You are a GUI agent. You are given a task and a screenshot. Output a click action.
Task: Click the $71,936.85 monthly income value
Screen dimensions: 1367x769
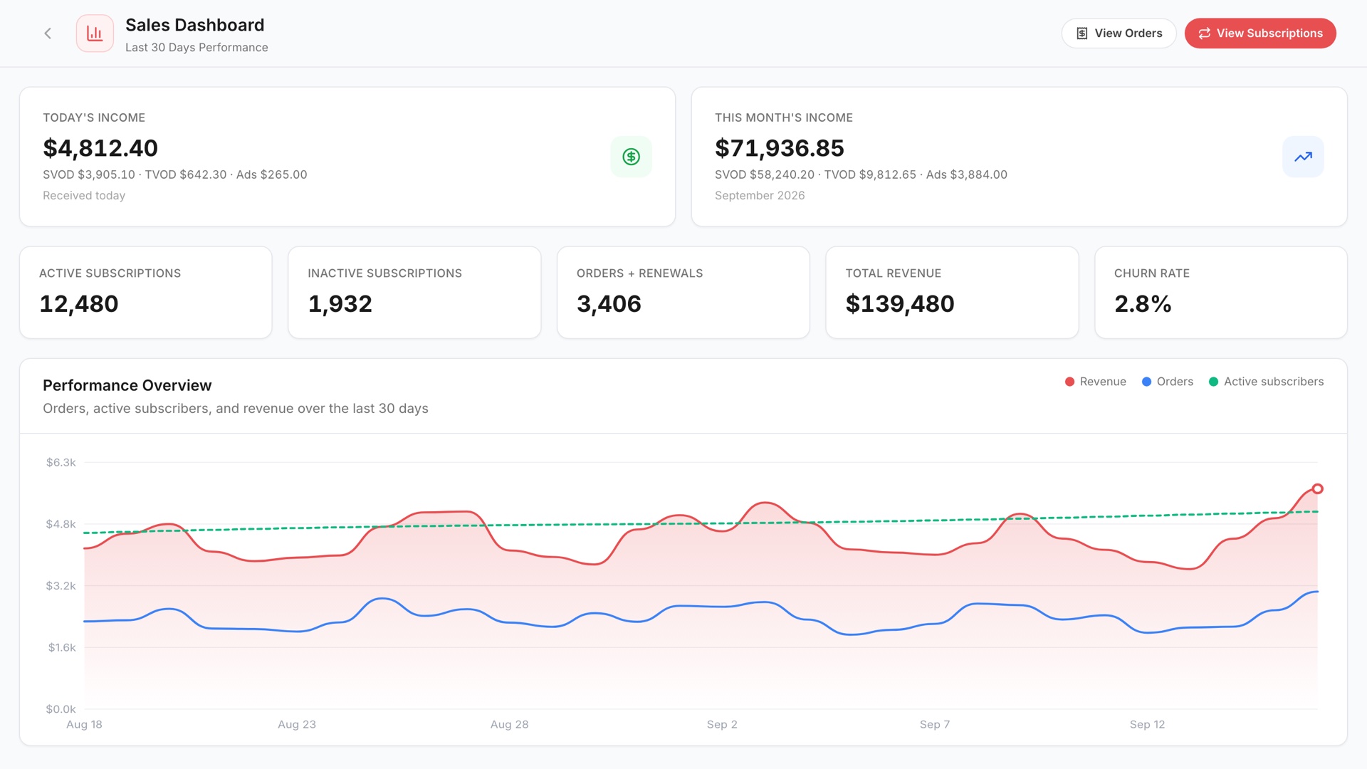[780, 148]
